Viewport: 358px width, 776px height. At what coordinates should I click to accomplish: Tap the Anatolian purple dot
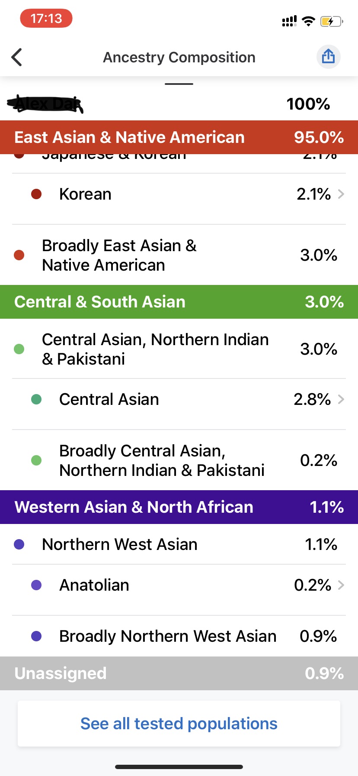(36, 585)
